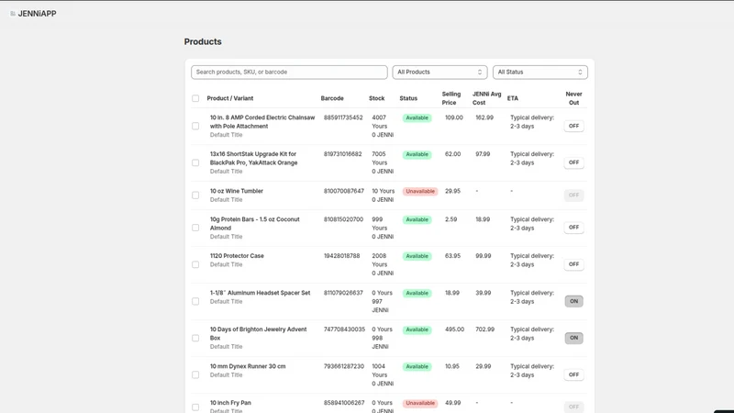Click barcode 885911735452
734x413 pixels.
point(343,117)
